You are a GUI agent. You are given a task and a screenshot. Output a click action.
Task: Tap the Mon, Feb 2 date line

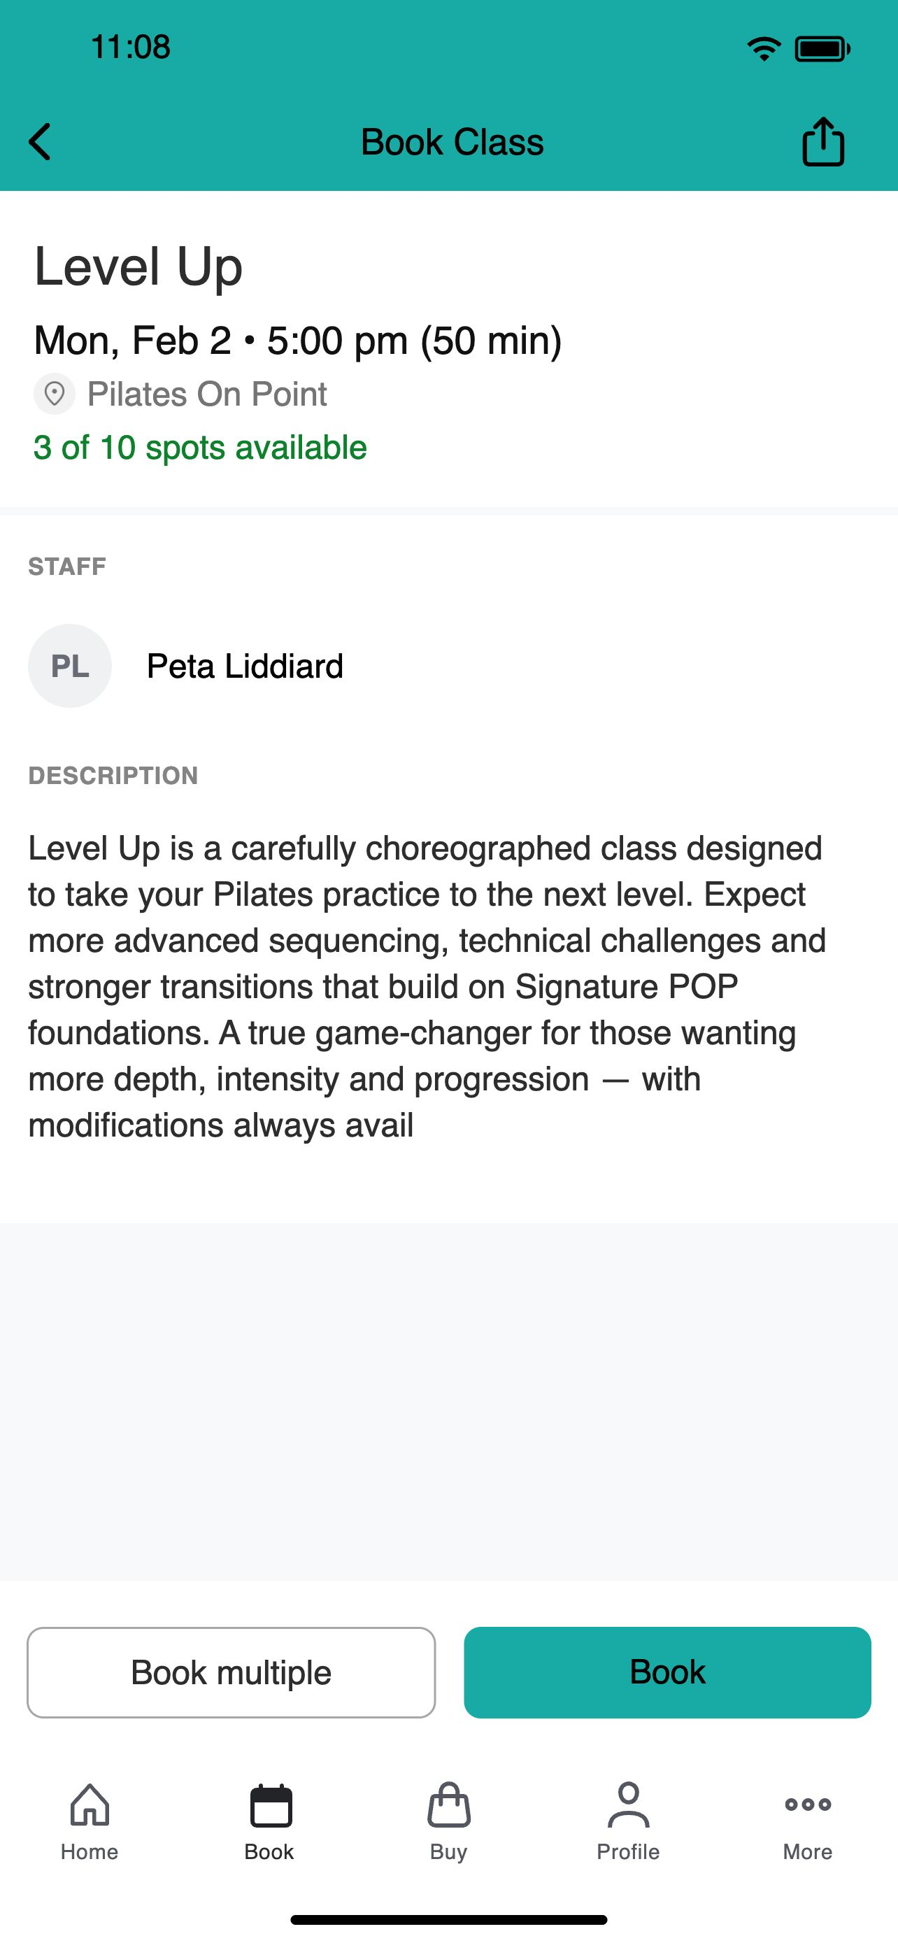[298, 340]
